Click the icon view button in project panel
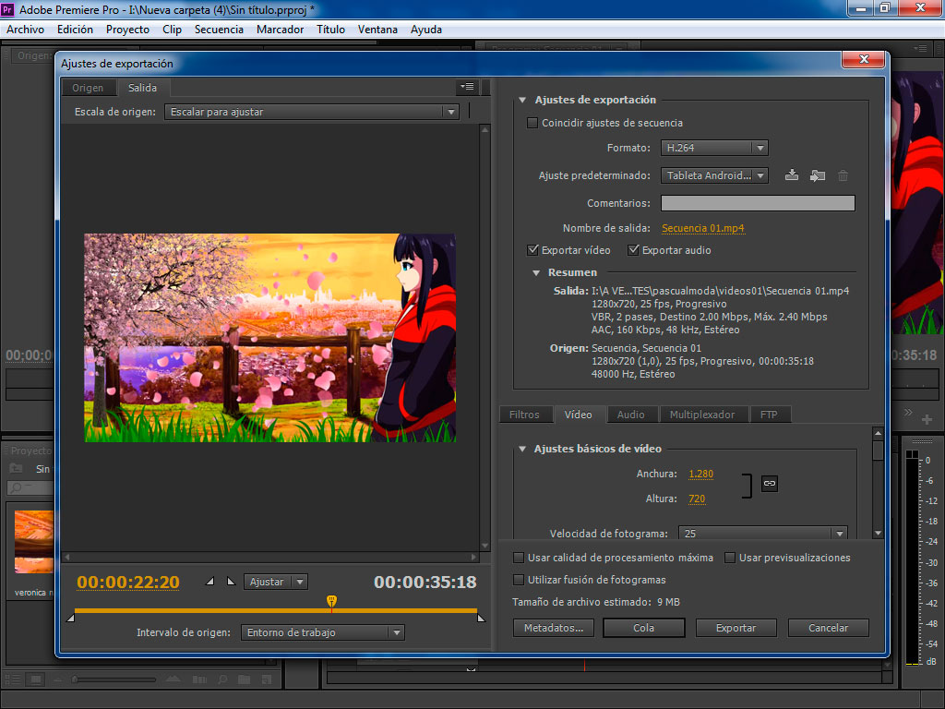 tap(36, 679)
